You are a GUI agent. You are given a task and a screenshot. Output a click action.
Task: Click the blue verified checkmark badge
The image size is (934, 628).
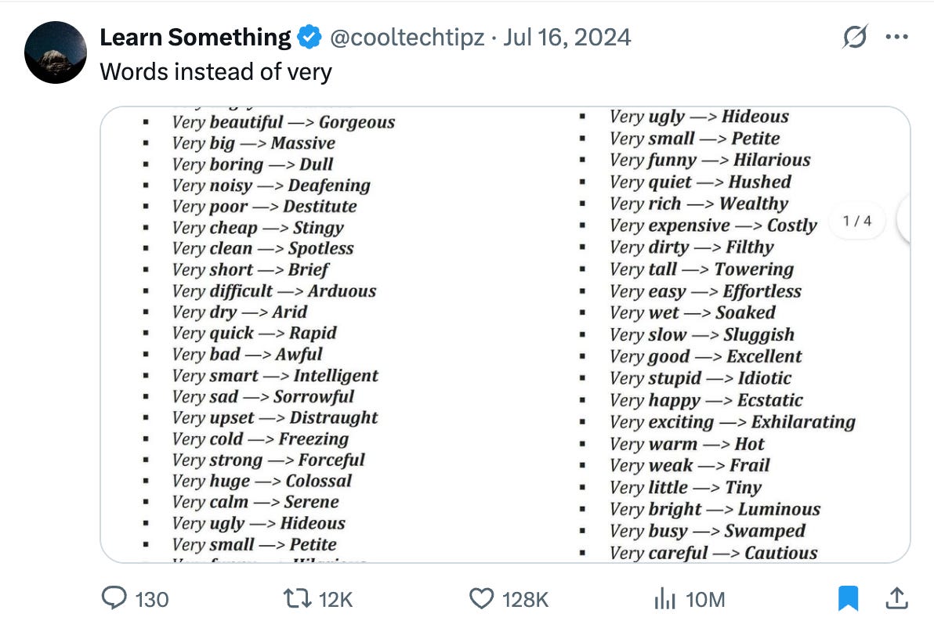click(310, 37)
